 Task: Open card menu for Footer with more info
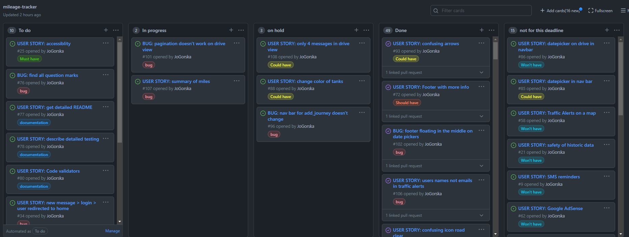point(481,87)
